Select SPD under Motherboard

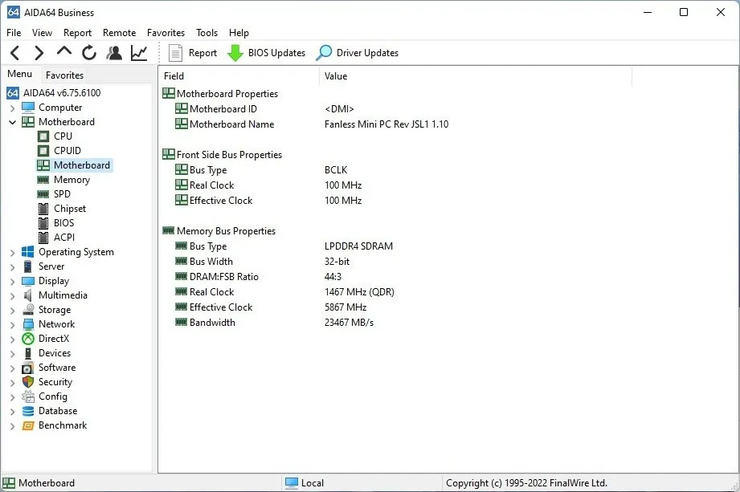click(62, 194)
